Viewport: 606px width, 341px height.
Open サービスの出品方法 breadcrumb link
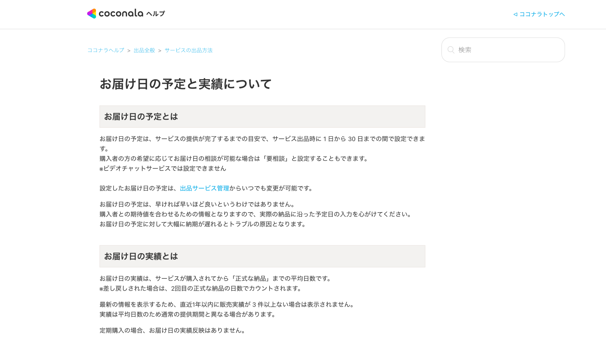tap(188, 51)
